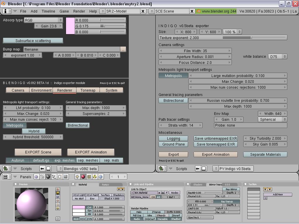Open the Spherical env map dropdown
This screenshot has height=224, width=299.
click(x=272, y=119)
